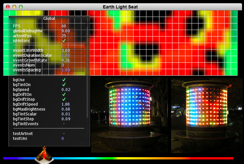Disable the bgUse checkmark
The image size is (244, 164).
(64, 80)
